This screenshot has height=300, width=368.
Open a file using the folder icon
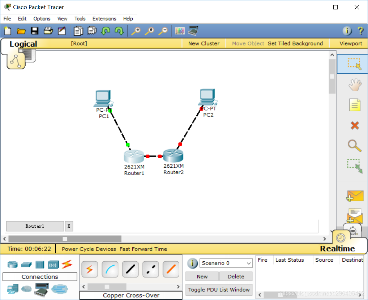pos(21,31)
